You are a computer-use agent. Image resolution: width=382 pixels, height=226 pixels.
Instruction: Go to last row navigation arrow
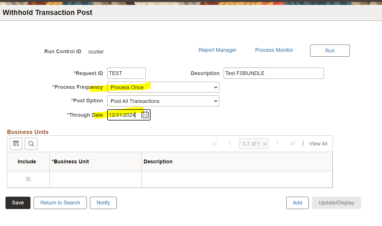tap(292, 143)
